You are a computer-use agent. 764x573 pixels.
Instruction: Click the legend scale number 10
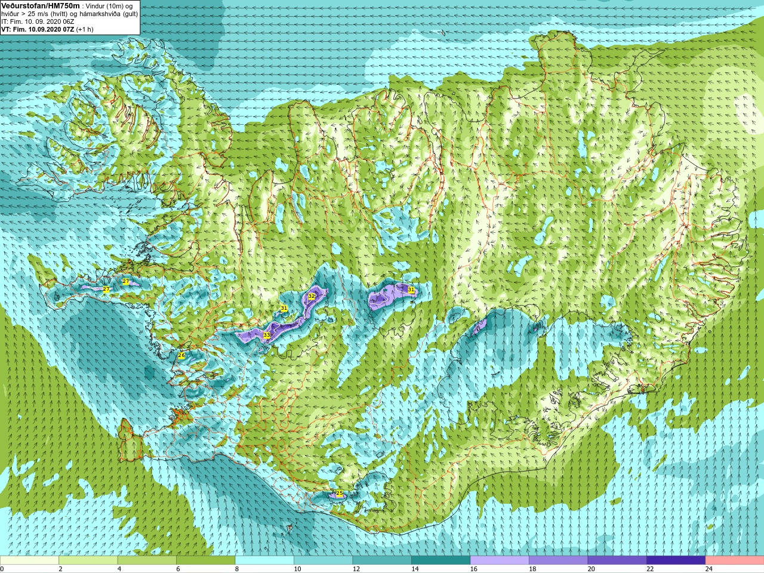[x=297, y=569]
